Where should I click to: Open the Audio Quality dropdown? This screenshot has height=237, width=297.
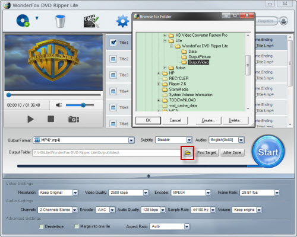tap(163, 210)
